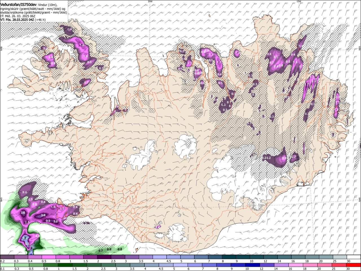The width and height of the screenshot is (361, 271).
Task: Click the Veðurstofan/IS750dev title text
Action: tap(18, 5)
